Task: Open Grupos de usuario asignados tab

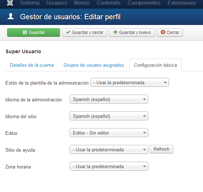Action: click(x=94, y=65)
